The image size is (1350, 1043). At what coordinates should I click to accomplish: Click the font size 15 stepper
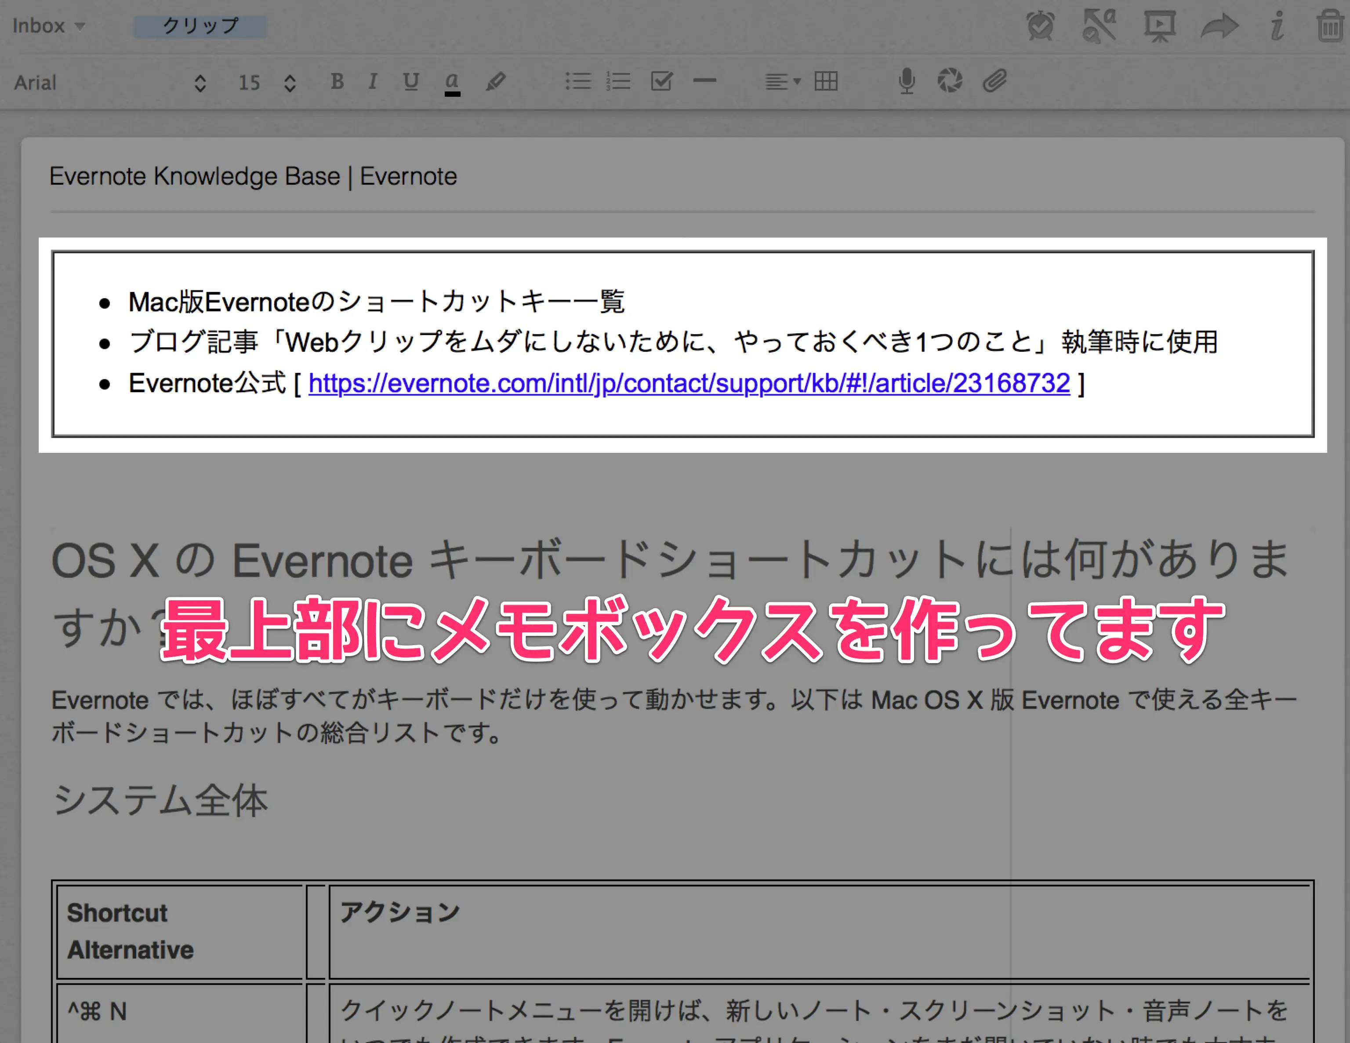point(289,83)
